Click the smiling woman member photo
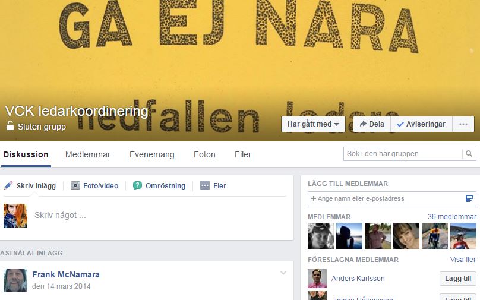The image size is (480, 300). click(x=406, y=236)
